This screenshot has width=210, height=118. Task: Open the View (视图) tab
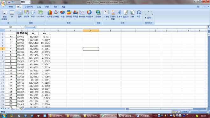pyautogui.click(x=63, y=7)
